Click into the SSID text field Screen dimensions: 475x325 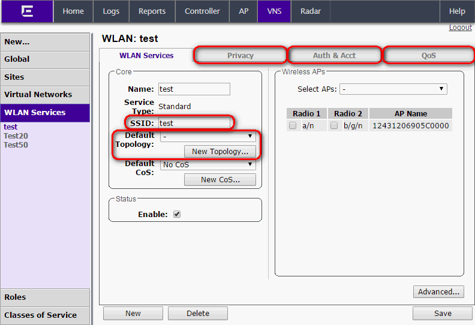[194, 123]
